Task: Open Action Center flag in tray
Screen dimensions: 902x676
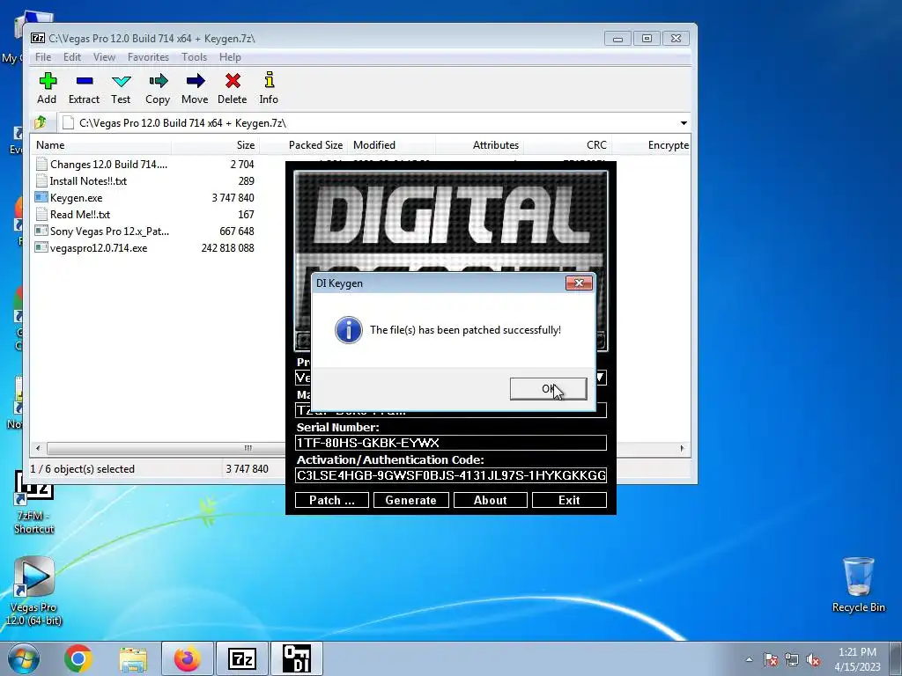Action: (771, 659)
